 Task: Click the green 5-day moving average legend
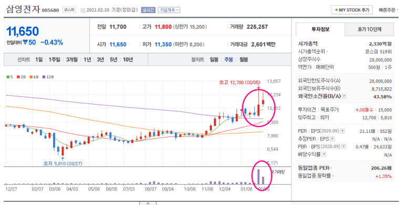click(9, 77)
